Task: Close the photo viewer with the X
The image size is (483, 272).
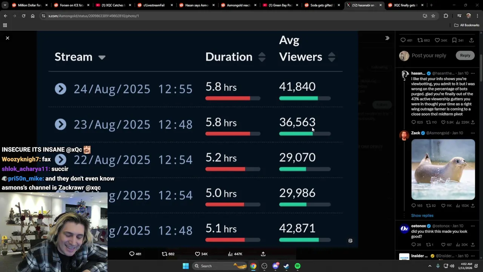Action: pos(7,38)
